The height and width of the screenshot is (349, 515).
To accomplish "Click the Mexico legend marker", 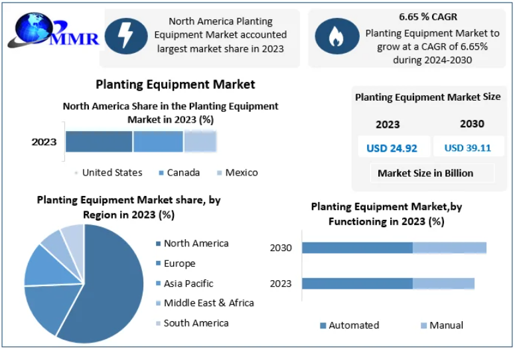I will point(220,173).
